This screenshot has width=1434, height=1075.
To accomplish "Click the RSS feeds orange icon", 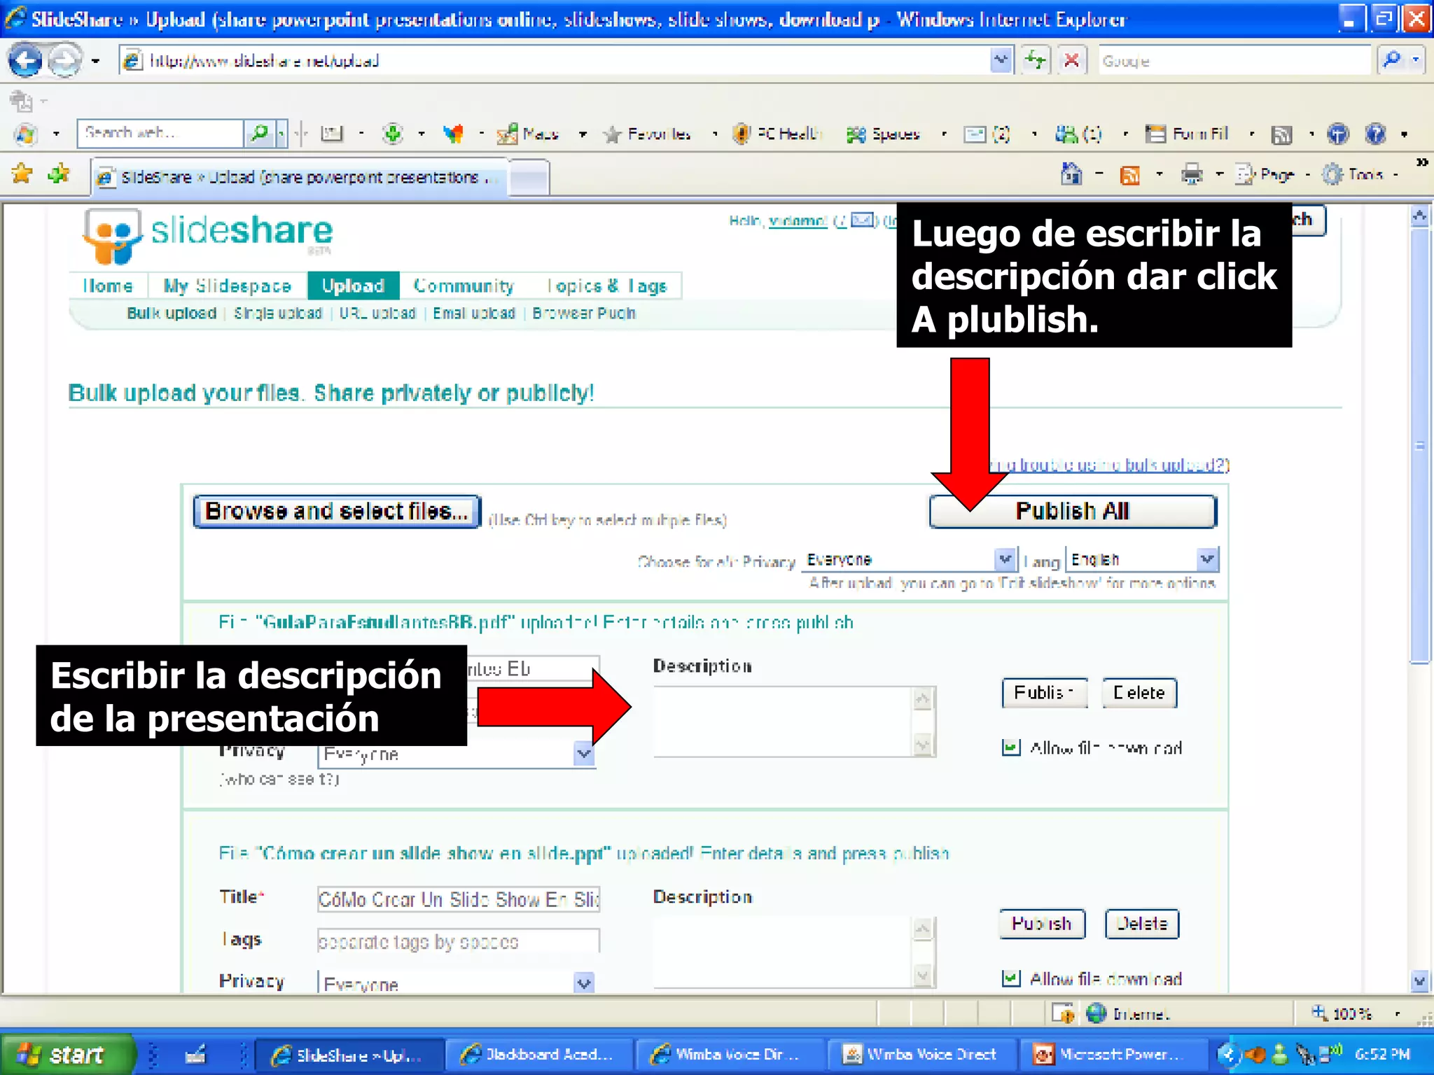I will [x=1129, y=174].
